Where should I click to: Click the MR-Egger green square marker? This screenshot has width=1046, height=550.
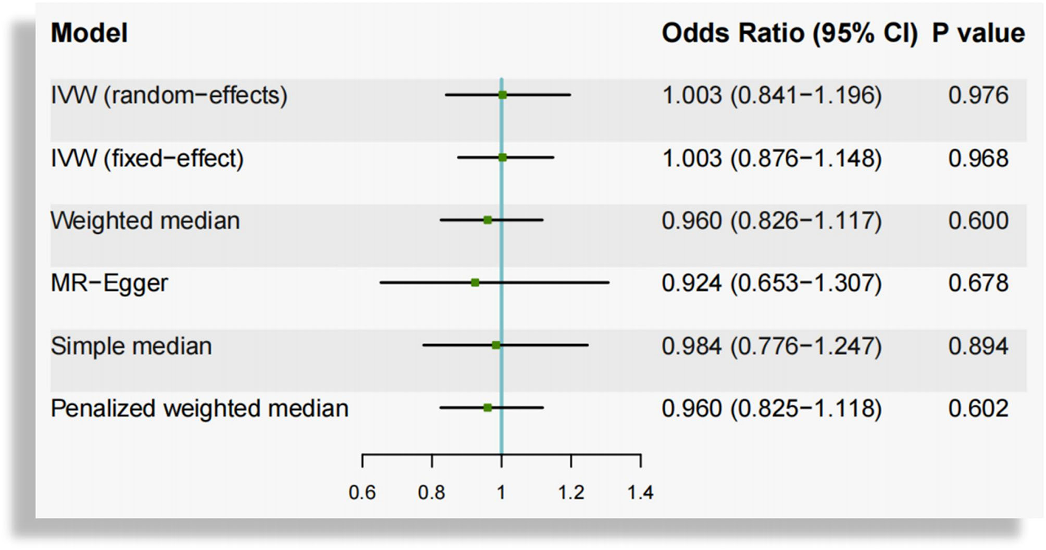click(475, 283)
